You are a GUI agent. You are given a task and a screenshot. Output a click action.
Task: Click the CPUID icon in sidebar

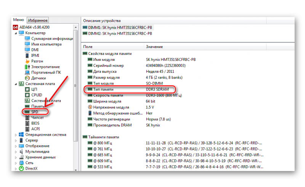click(x=27, y=95)
